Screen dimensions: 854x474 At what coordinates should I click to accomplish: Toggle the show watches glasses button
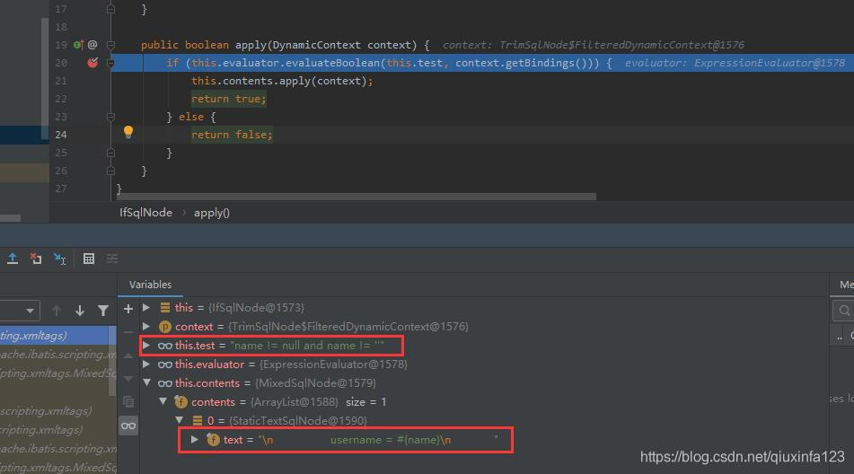128,426
